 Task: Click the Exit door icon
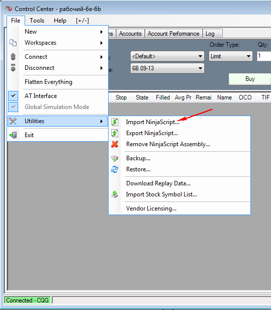coord(13,135)
